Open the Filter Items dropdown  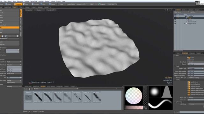(182, 12)
